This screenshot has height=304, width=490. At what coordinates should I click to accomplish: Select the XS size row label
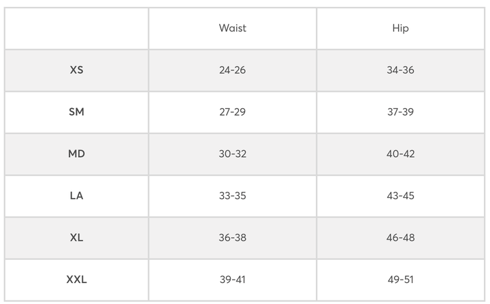tap(76, 70)
